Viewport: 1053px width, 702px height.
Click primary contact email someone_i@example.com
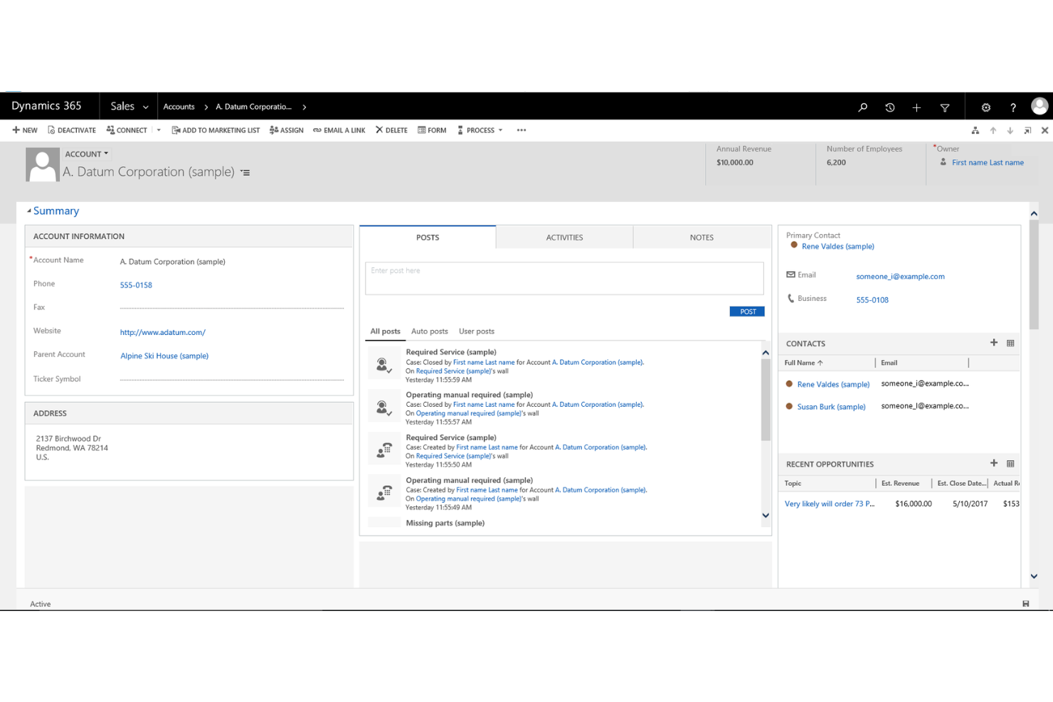tap(901, 277)
